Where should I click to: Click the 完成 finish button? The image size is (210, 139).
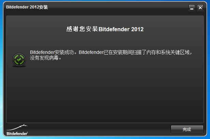coord(187,129)
